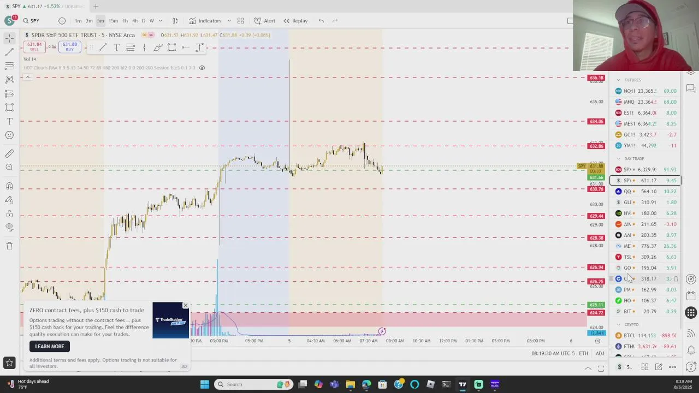
Task: Click the add symbol plus button
Action: pos(62,21)
